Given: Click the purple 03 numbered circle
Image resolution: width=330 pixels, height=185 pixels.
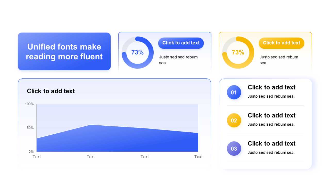Looking at the screenshot, I should [x=234, y=149].
